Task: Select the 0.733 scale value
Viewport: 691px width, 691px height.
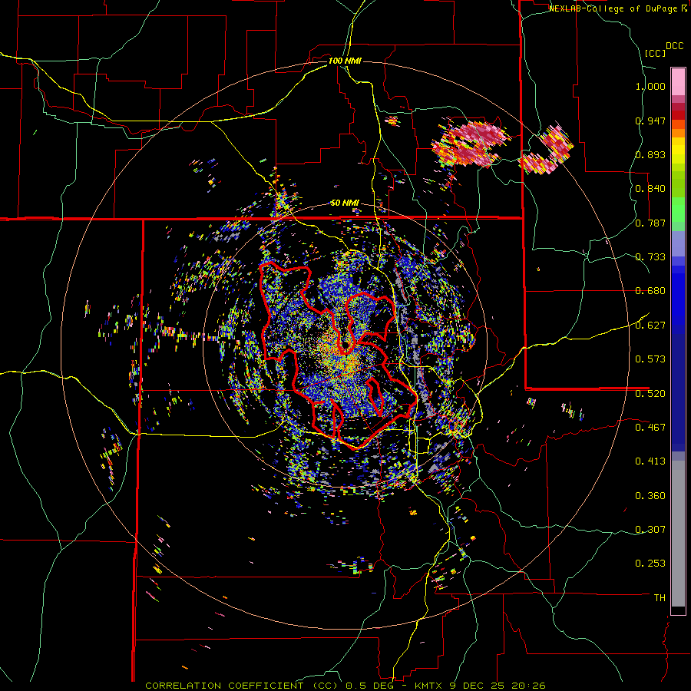Action: [x=650, y=257]
